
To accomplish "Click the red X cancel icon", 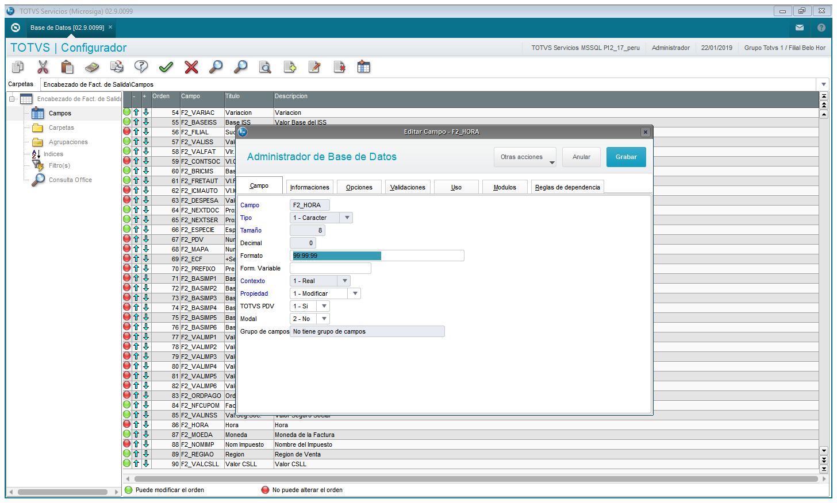I will click(191, 67).
